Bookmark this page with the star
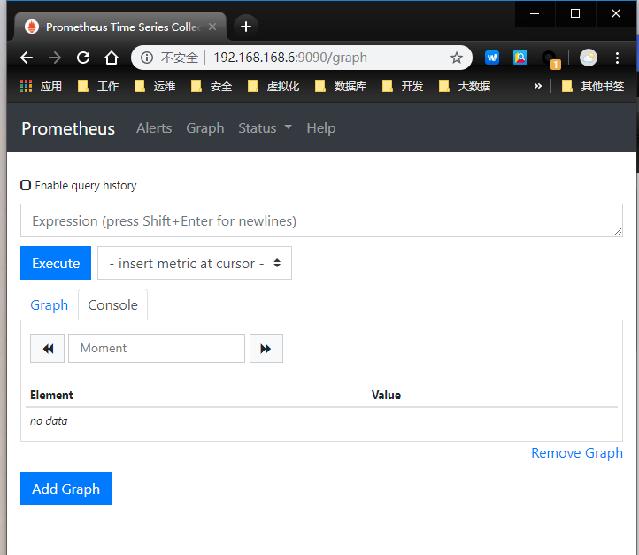This screenshot has height=555, width=639. point(457,58)
